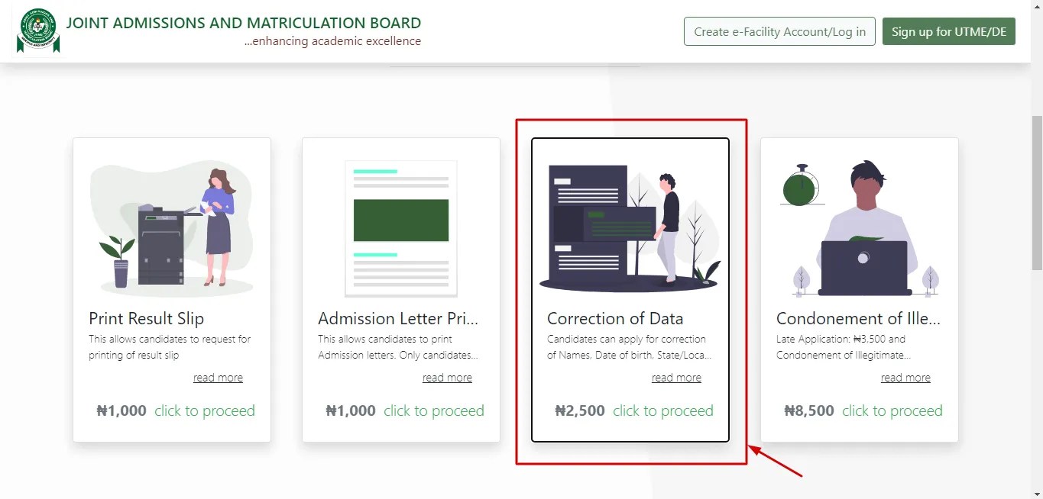Open read more under Correction of Data
Image resolution: width=1043 pixels, height=499 pixels.
click(x=676, y=377)
